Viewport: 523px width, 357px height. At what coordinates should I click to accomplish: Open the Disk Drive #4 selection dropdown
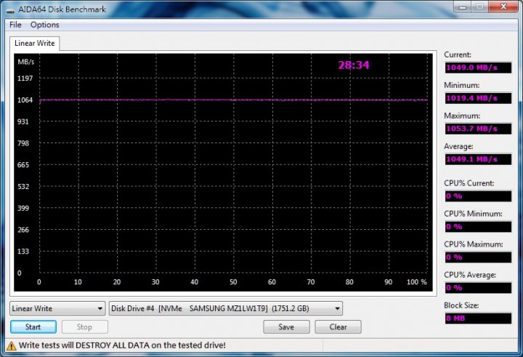click(x=226, y=308)
